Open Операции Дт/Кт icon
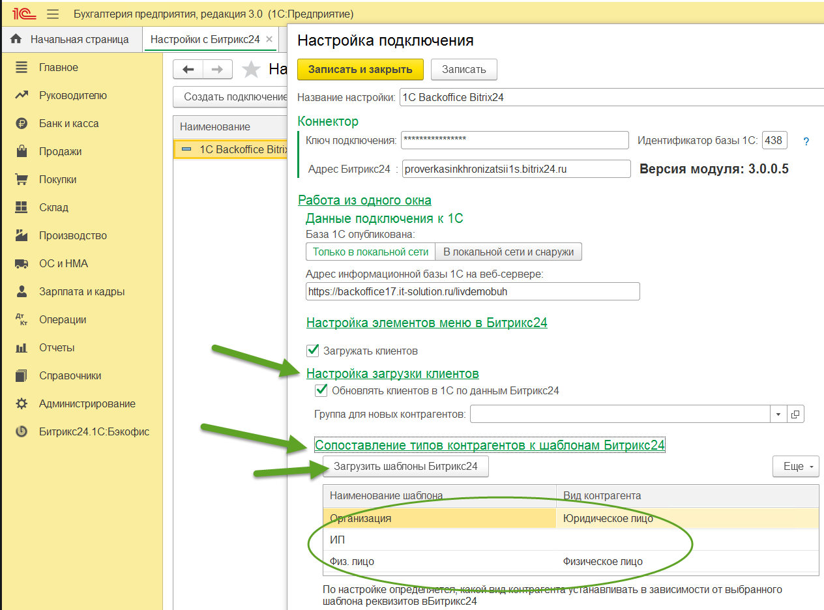824x610 pixels. point(22,319)
